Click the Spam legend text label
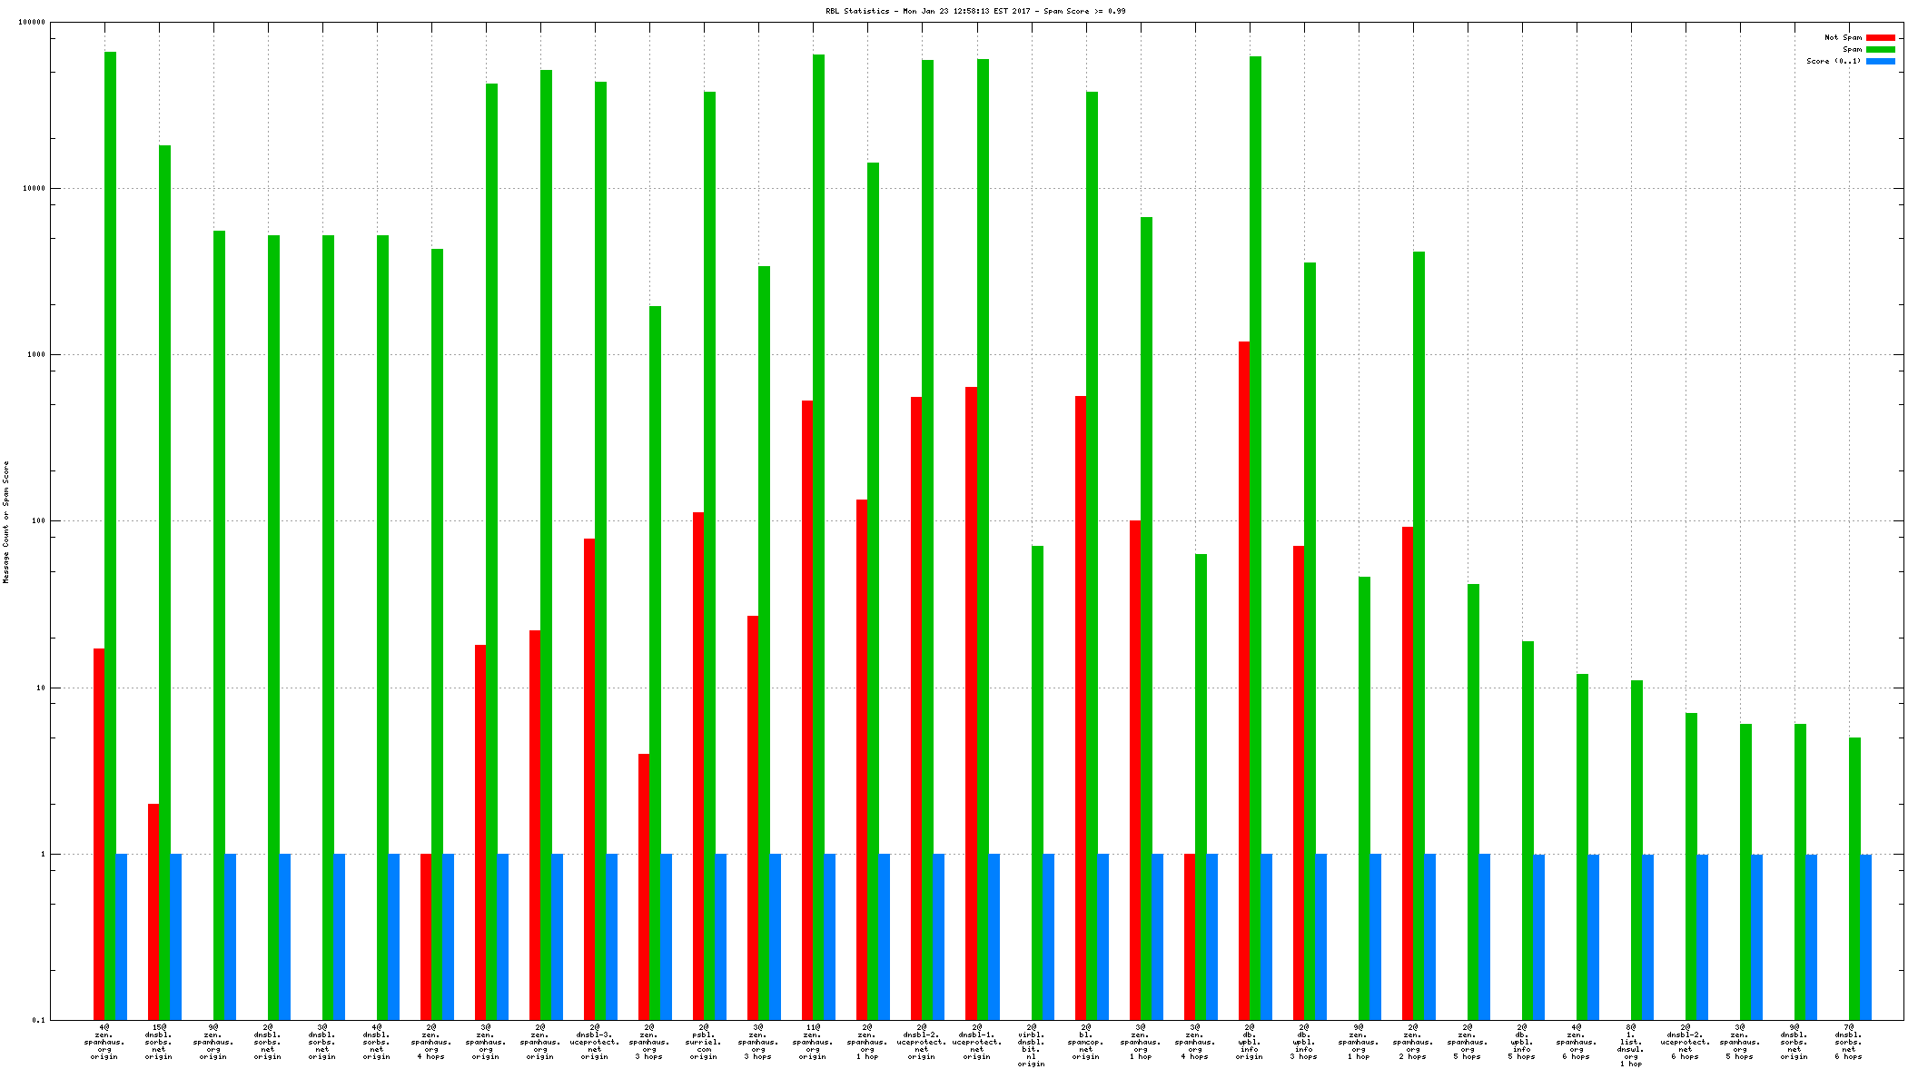 [x=1852, y=50]
